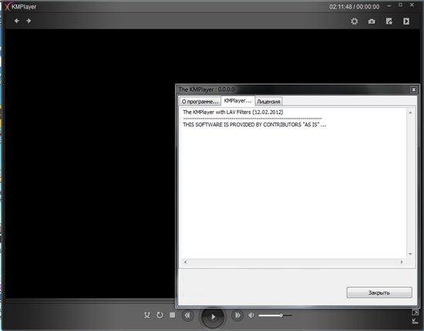The height and width of the screenshot is (331, 424).
Task: Go back with the left arrow icon
Action: (x=17, y=21)
